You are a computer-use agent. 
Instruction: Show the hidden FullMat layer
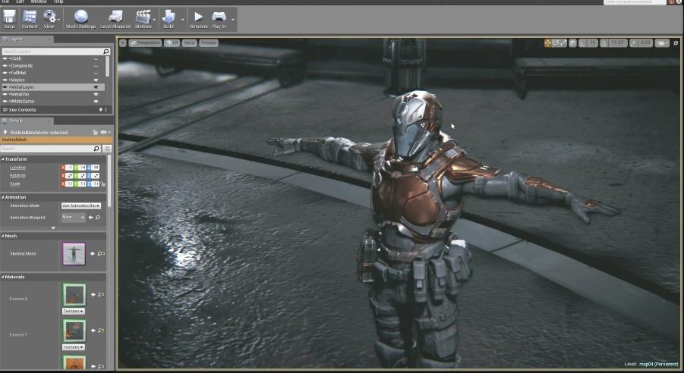point(96,73)
